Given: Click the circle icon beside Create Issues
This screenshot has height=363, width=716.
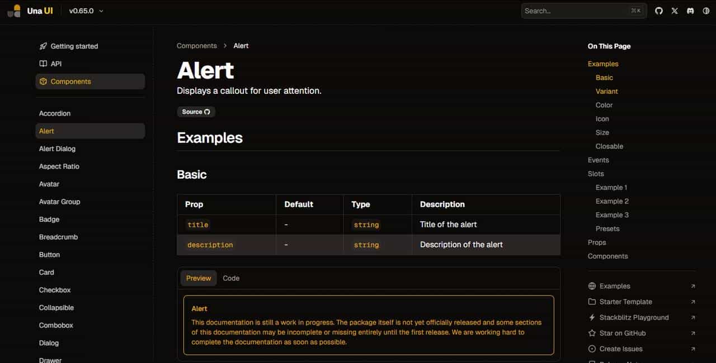Looking at the screenshot, I should (592, 348).
